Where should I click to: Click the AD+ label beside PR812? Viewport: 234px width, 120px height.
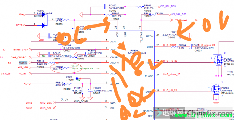[x=26, y=84]
